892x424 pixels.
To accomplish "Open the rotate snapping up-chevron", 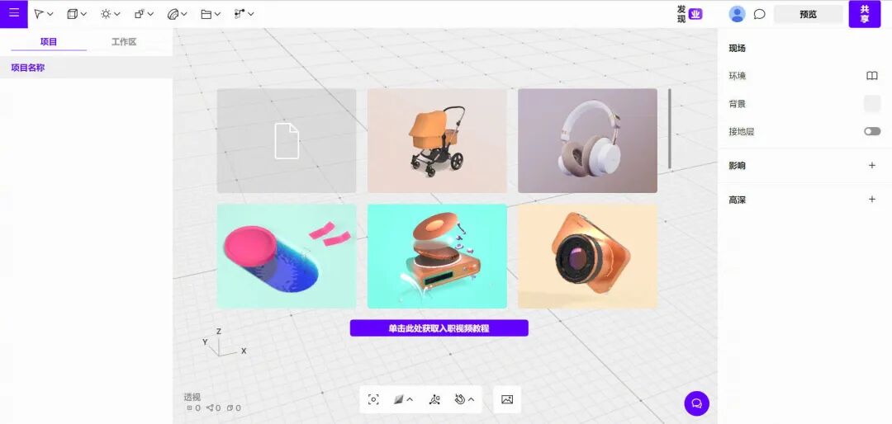I will click(471, 399).
